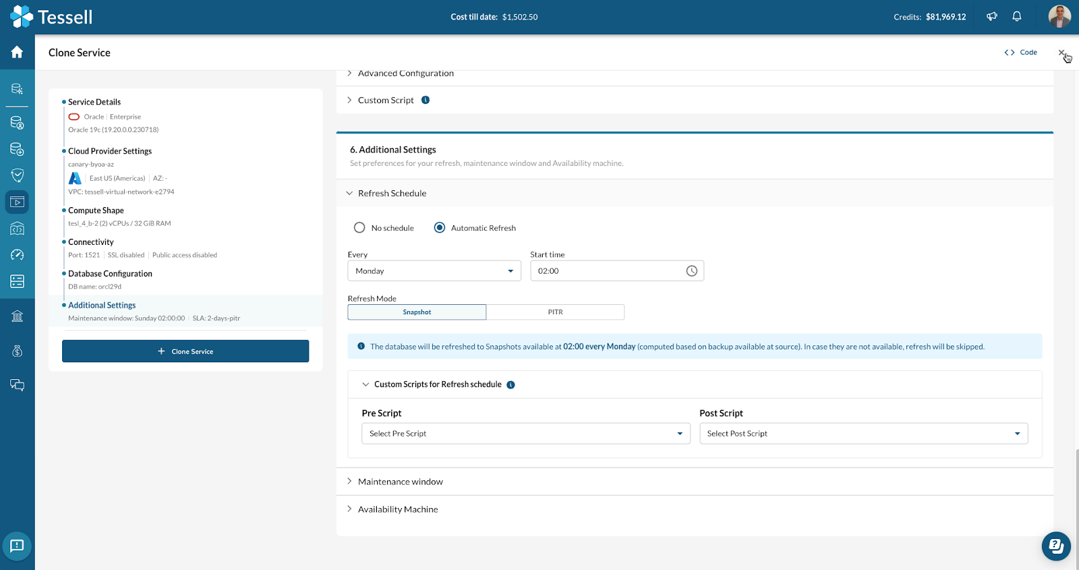Image resolution: width=1079 pixels, height=570 pixels.
Task: Click the Oracle 19c version text
Action: (x=113, y=130)
